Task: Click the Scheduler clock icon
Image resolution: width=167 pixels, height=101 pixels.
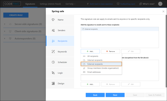Action: [53, 62]
